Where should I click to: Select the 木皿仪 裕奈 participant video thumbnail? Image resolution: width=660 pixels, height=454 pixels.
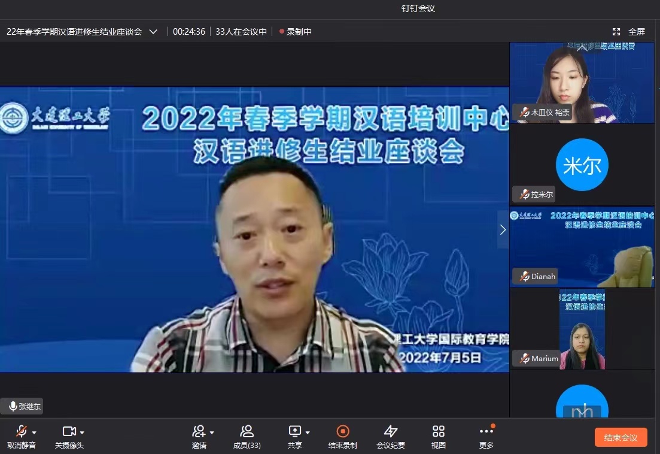tap(582, 83)
